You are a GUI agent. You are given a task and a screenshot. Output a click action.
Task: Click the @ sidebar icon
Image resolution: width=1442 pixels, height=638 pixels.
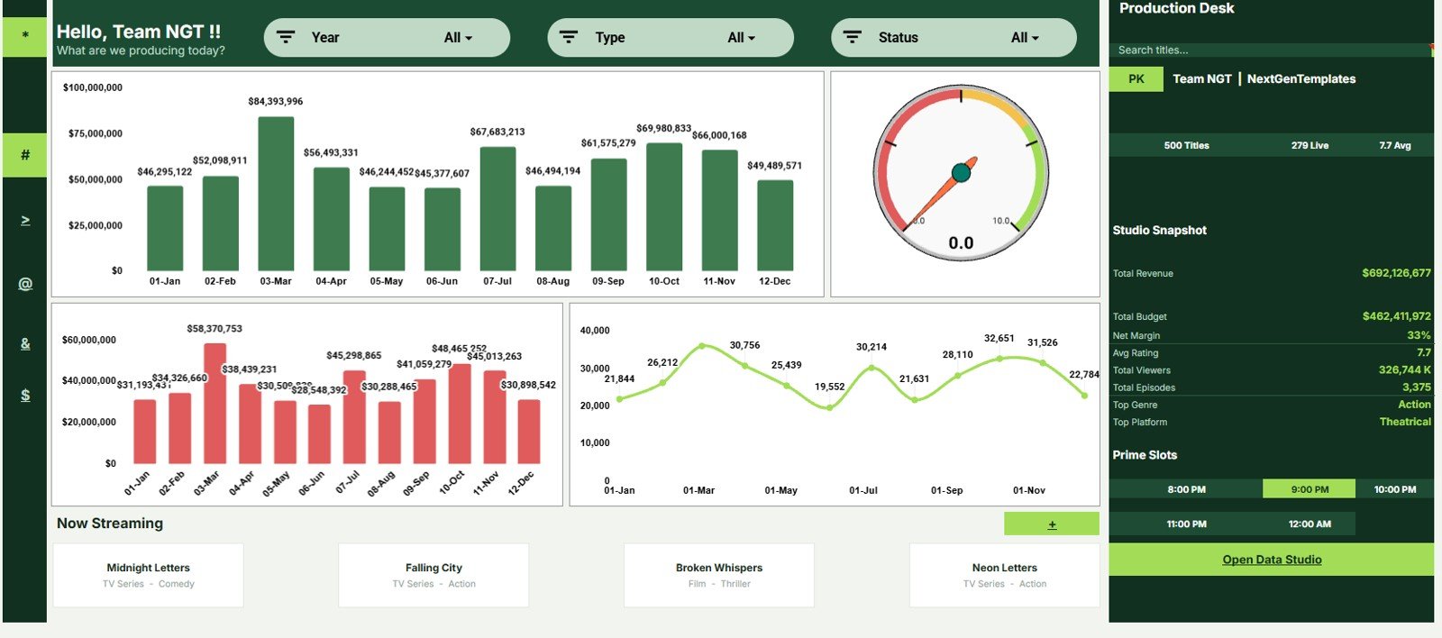(25, 284)
